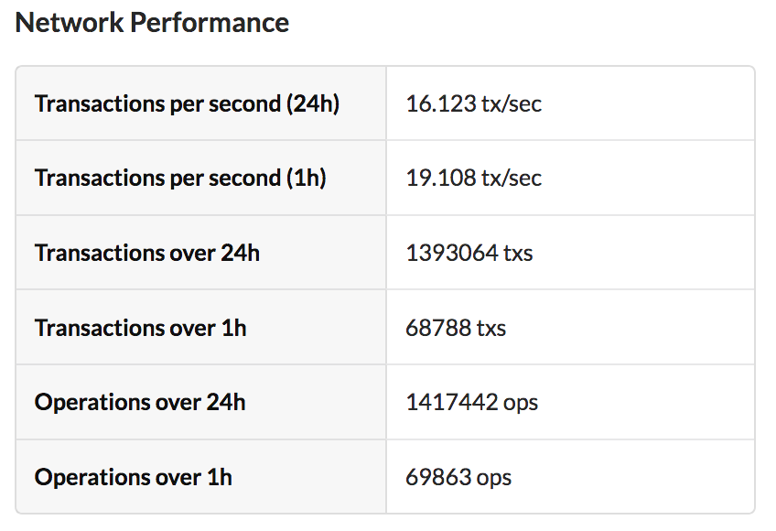Image resolution: width=776 pixels, height=531 pixels.
Task: Click the word Performance in the heading
Action: 209,23
